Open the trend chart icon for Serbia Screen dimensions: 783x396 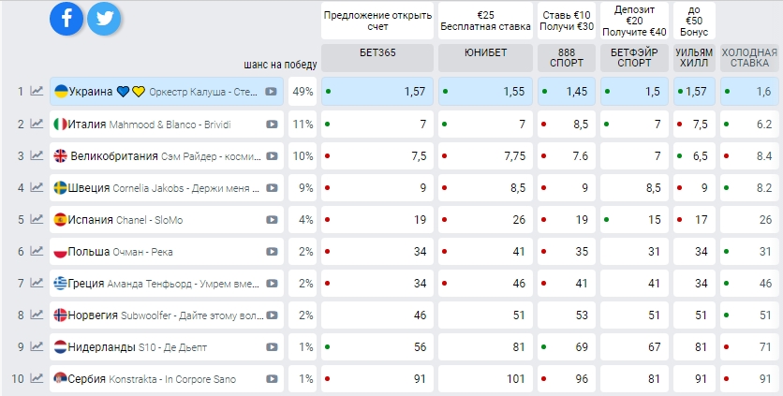point(37,379)
